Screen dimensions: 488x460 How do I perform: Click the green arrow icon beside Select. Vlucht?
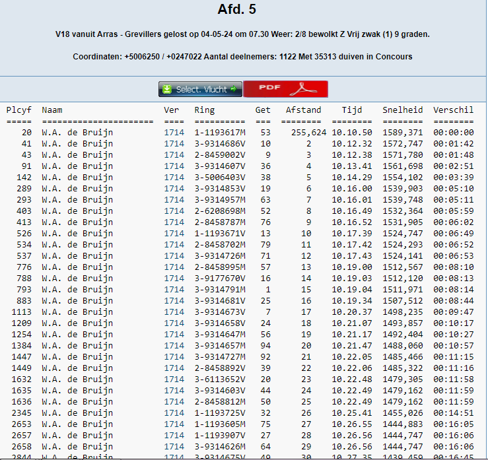click(234, 89)
